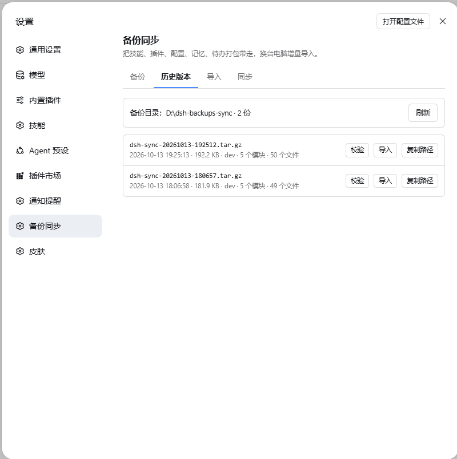Click 打开配置文件 button
The image size is (457, 459).
coord(403,21)
